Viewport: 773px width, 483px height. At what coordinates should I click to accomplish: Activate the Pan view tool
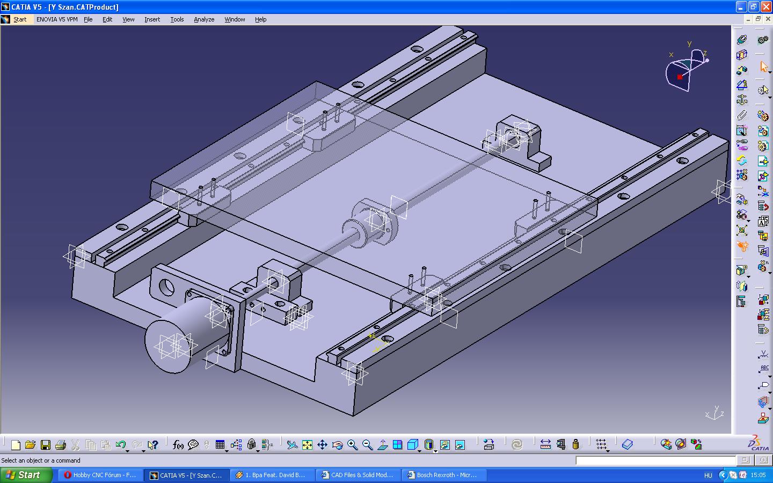pyautogui.click(x=322, y=445)
